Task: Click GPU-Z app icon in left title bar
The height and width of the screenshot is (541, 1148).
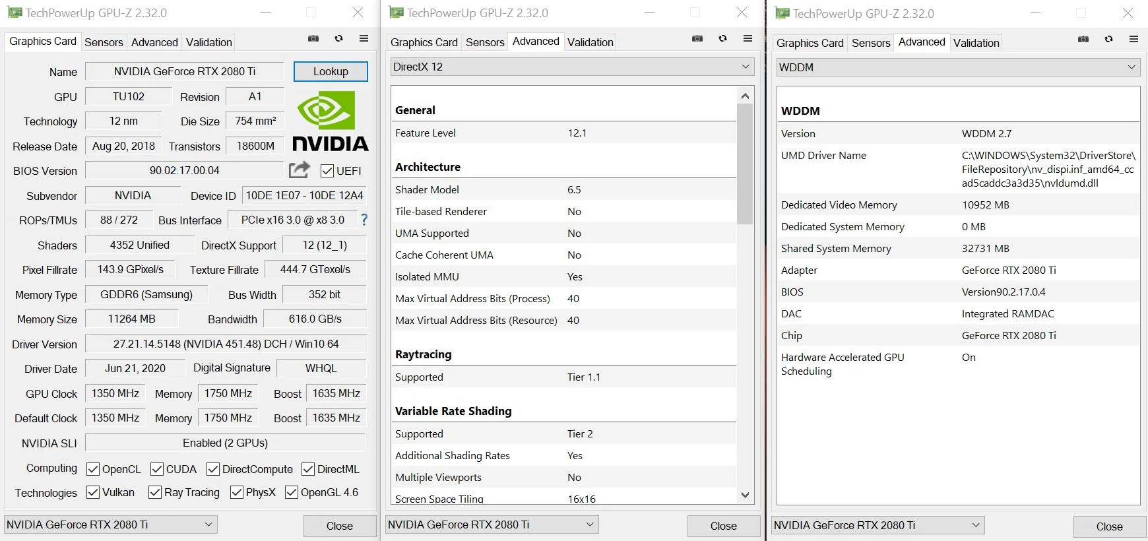Action: [x=15, y=13]
